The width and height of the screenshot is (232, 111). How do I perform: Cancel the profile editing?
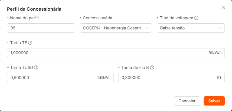[187, 101]
